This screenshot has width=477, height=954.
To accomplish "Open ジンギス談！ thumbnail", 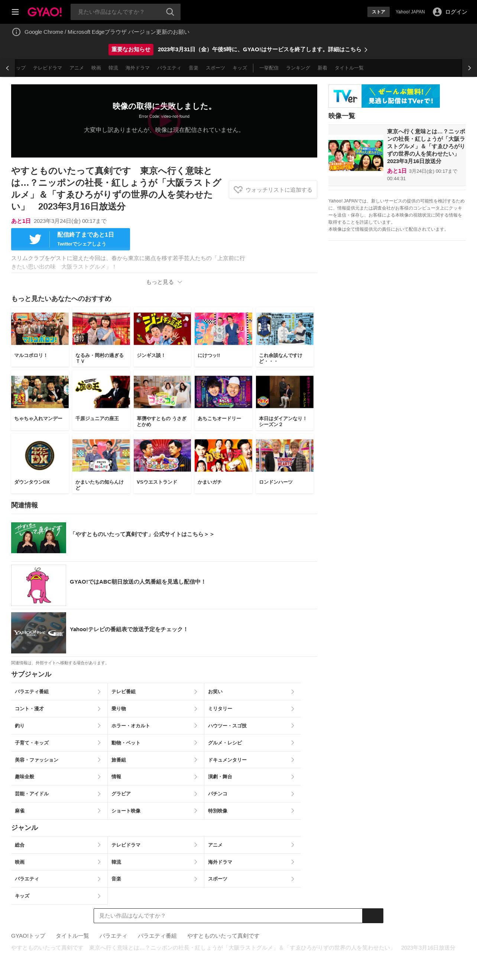I will click(162, 329).
